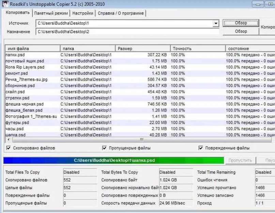Click the 24.96 MB/sec transfer speed value
Image resolution: width=275 pixels, height=213 pixels.
click(176, 203)
